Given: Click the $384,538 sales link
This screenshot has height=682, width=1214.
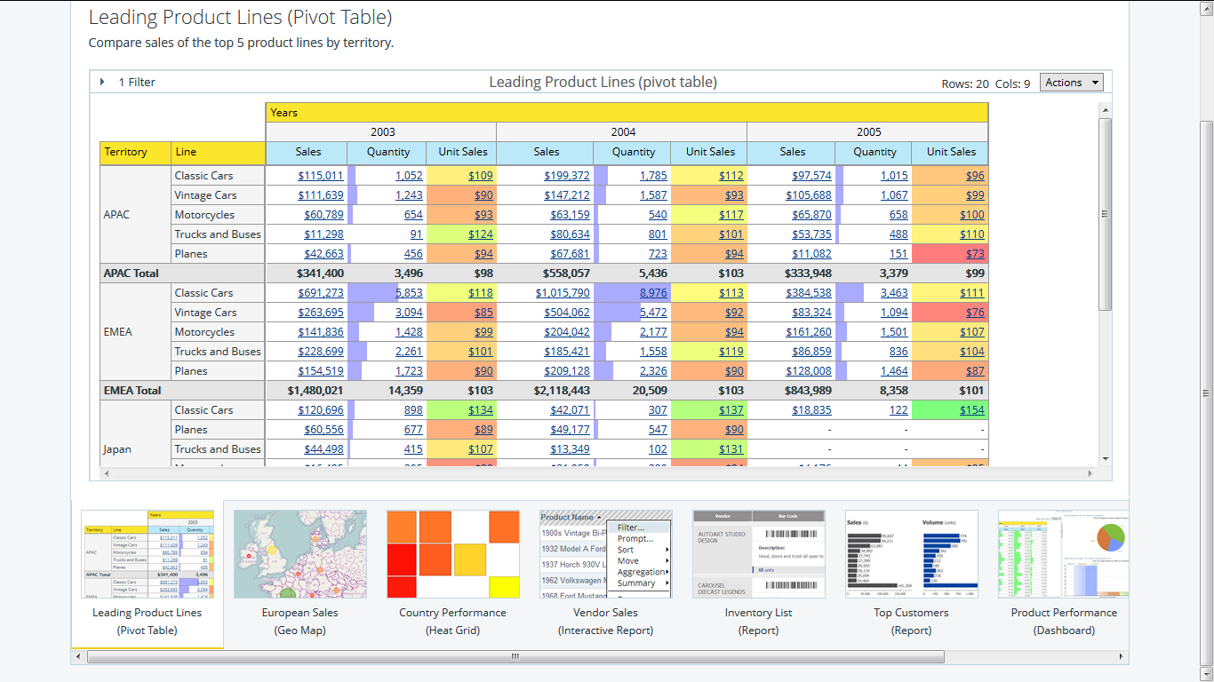Looking at the screenshot, I should click(809, 293).
